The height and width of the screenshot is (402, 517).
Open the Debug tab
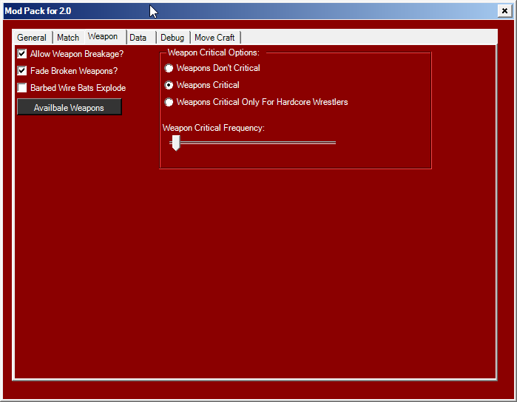(x=172, y=38)
